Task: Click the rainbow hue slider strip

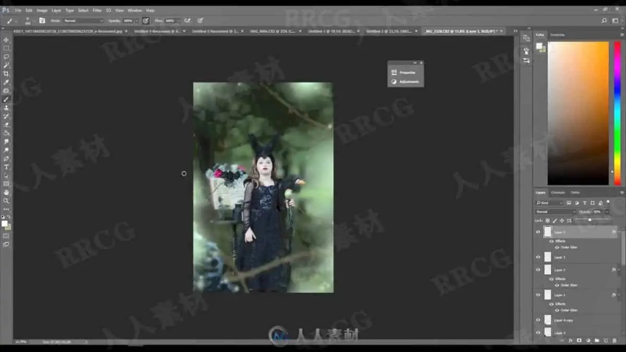Action: (x=618, y=113)
